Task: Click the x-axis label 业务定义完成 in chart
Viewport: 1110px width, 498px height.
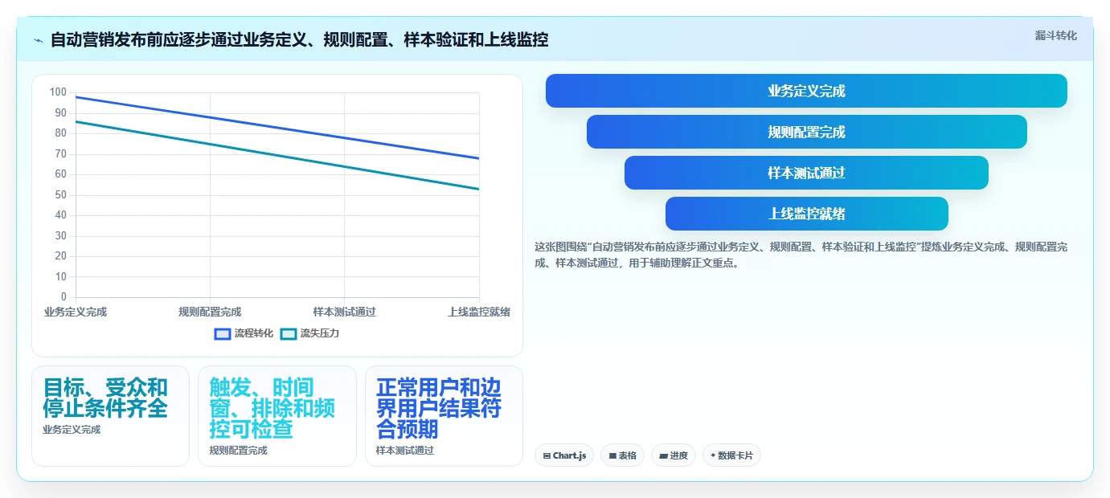Action: tap(76, 312)
